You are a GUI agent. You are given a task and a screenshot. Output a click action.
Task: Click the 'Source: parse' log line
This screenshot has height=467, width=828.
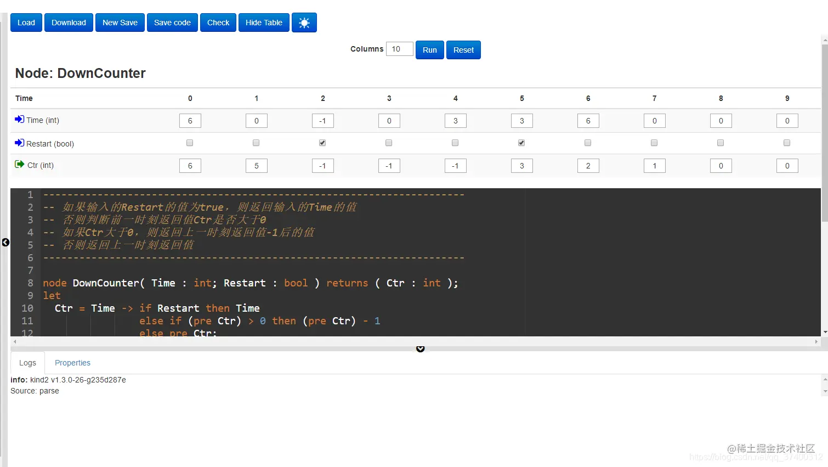(x=35, y=391)
